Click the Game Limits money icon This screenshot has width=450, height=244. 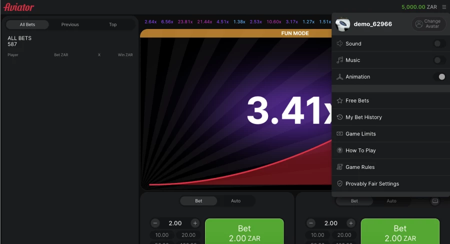[340, 134]
